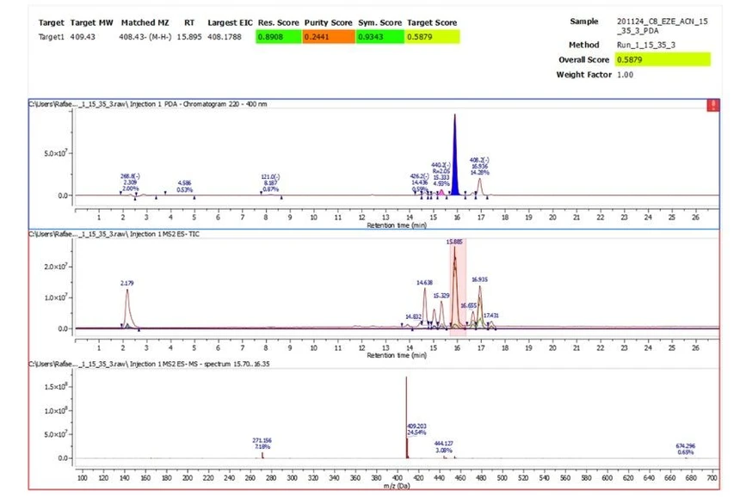Image resolution: width=746 pixels, height=497 pixels.
Task: Click the PDA - Chromatogram 220-400 nm title bar
Action: point(146,104)
